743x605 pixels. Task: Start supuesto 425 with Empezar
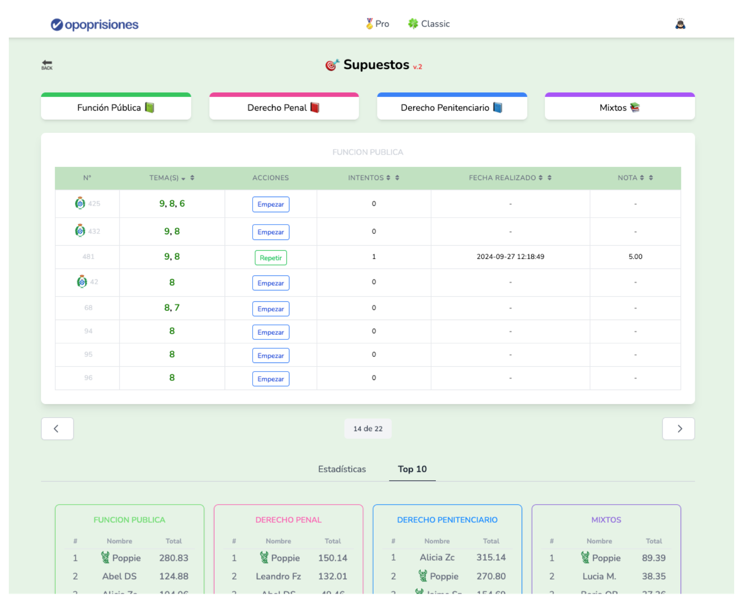pos(271,204)
